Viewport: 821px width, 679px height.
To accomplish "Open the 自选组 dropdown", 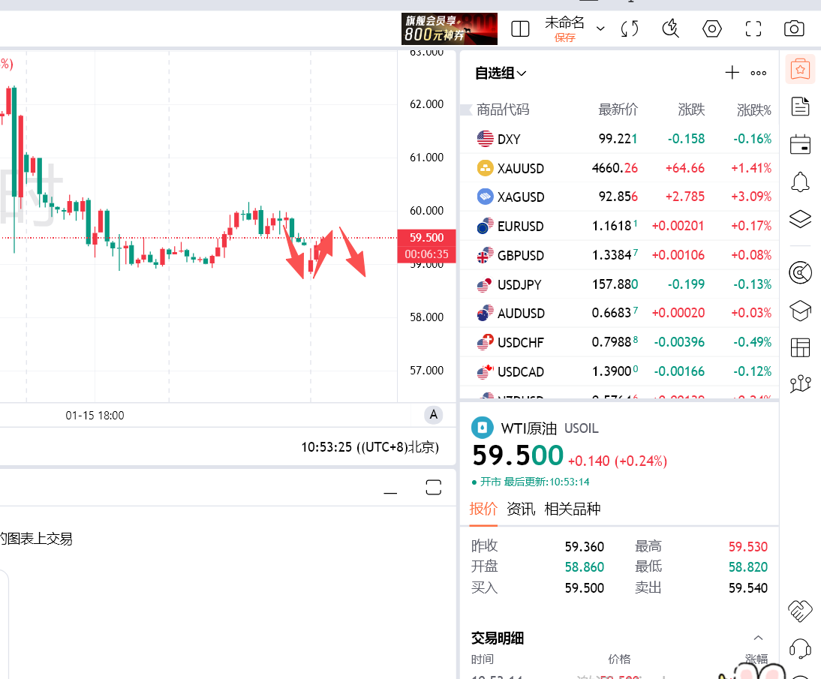I will [x=500, y=73].
